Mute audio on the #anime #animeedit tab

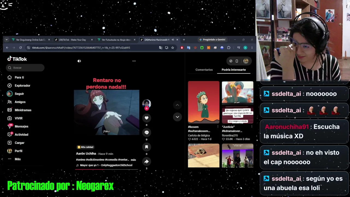click(x=173, y=40)
